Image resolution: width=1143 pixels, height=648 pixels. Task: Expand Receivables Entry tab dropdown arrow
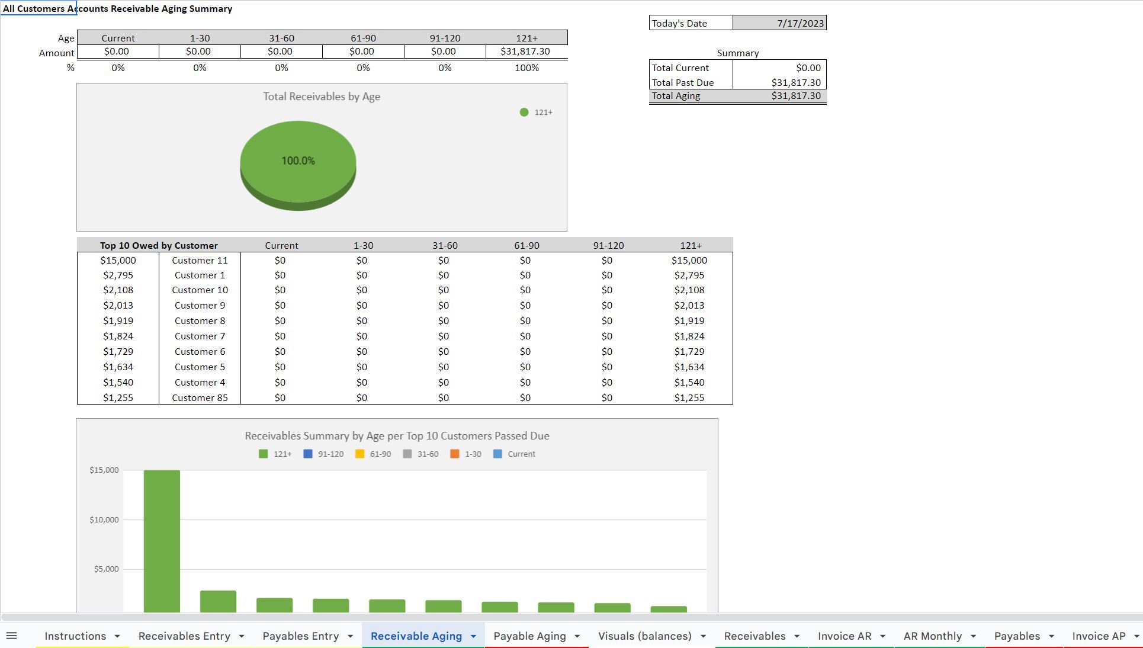point(242,637)
